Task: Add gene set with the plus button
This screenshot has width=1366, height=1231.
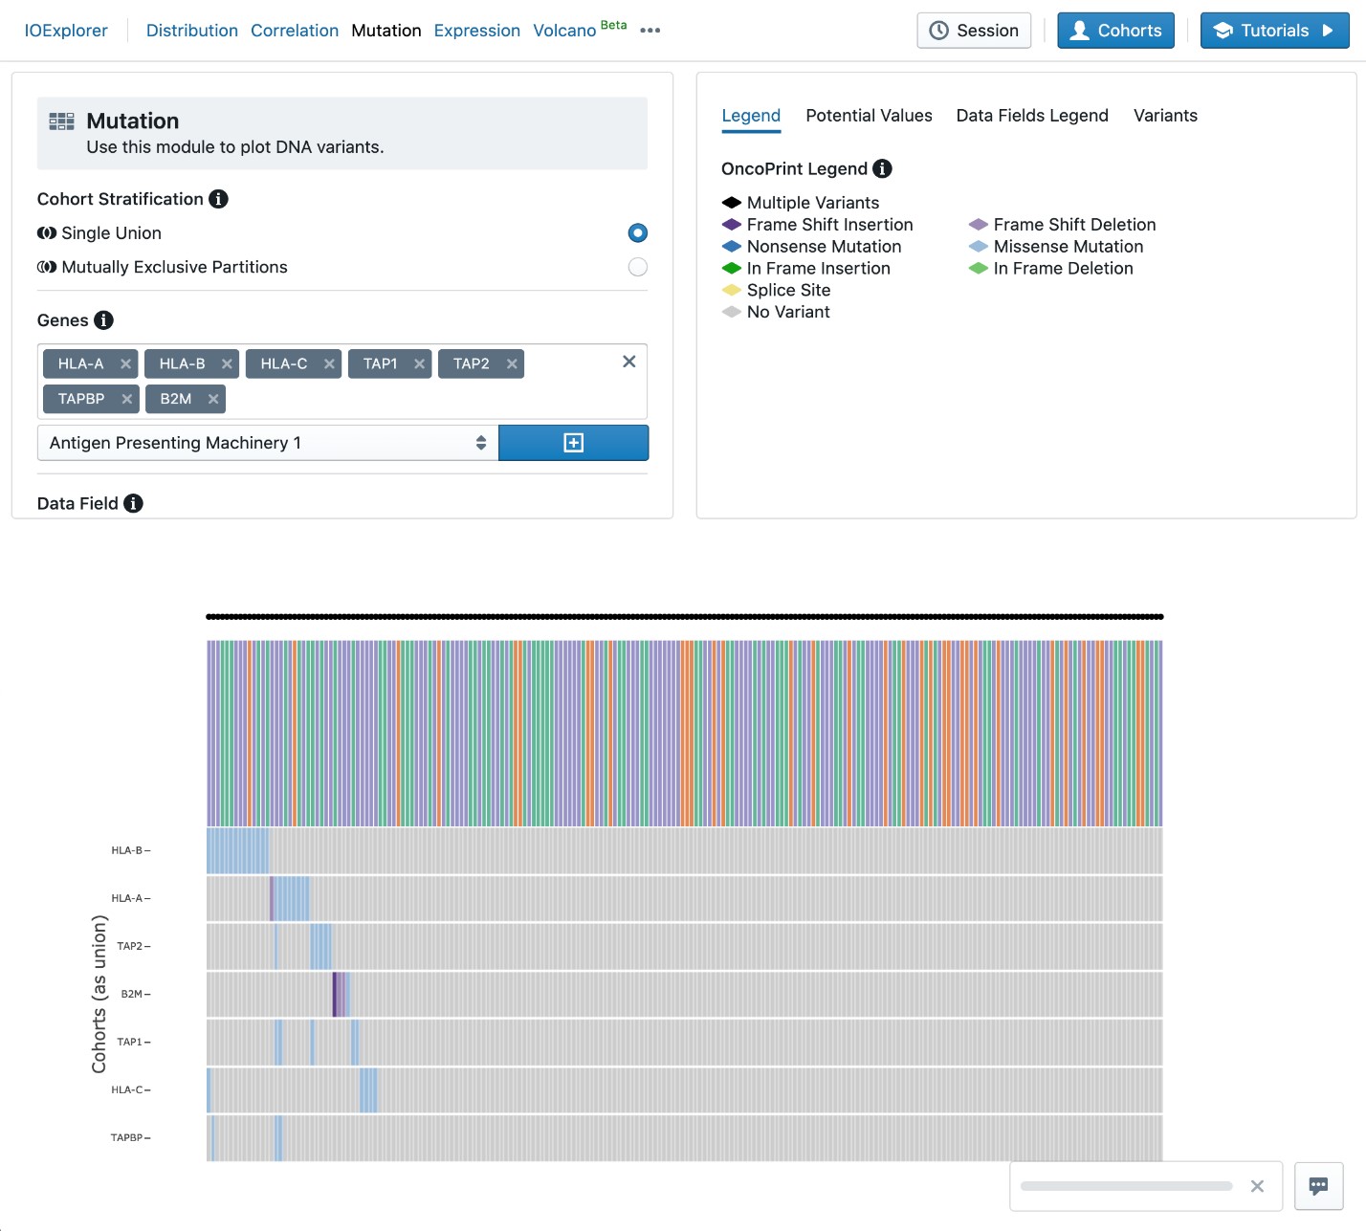Action: [573, 443]
